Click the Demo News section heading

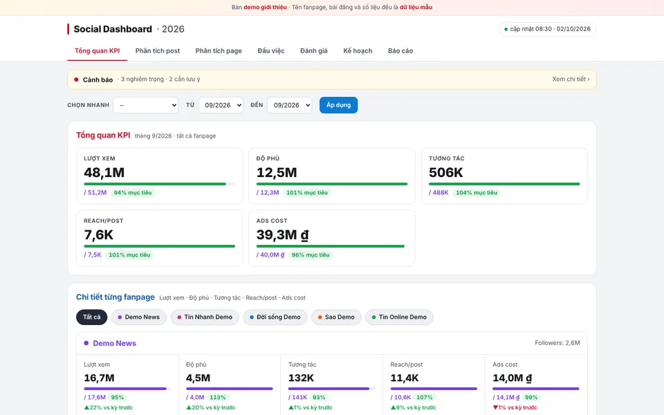pos(114,344)
